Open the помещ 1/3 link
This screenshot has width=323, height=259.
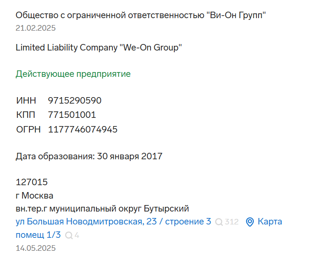coord(38,235)
